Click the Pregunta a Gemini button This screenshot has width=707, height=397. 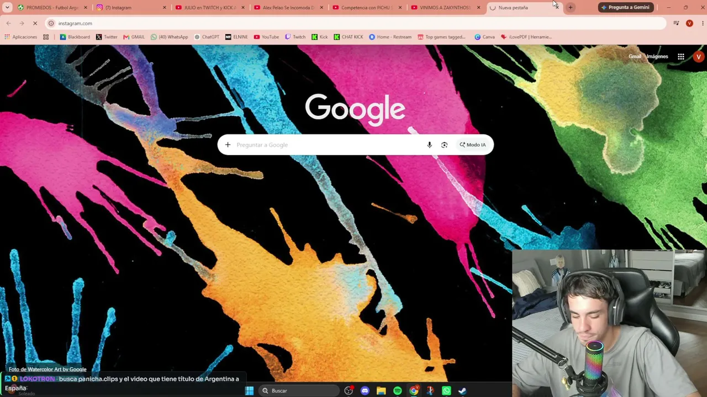click(x=626, y=7)
